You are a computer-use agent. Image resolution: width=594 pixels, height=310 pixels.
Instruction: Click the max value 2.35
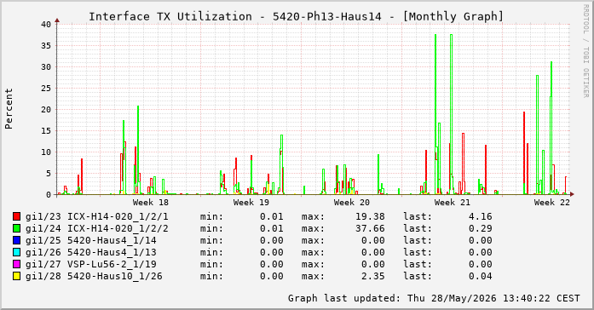pyautogui.click(x=373, y=276)
